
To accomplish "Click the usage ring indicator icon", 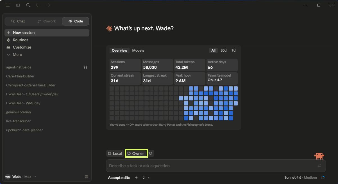I will pos(323,178).
